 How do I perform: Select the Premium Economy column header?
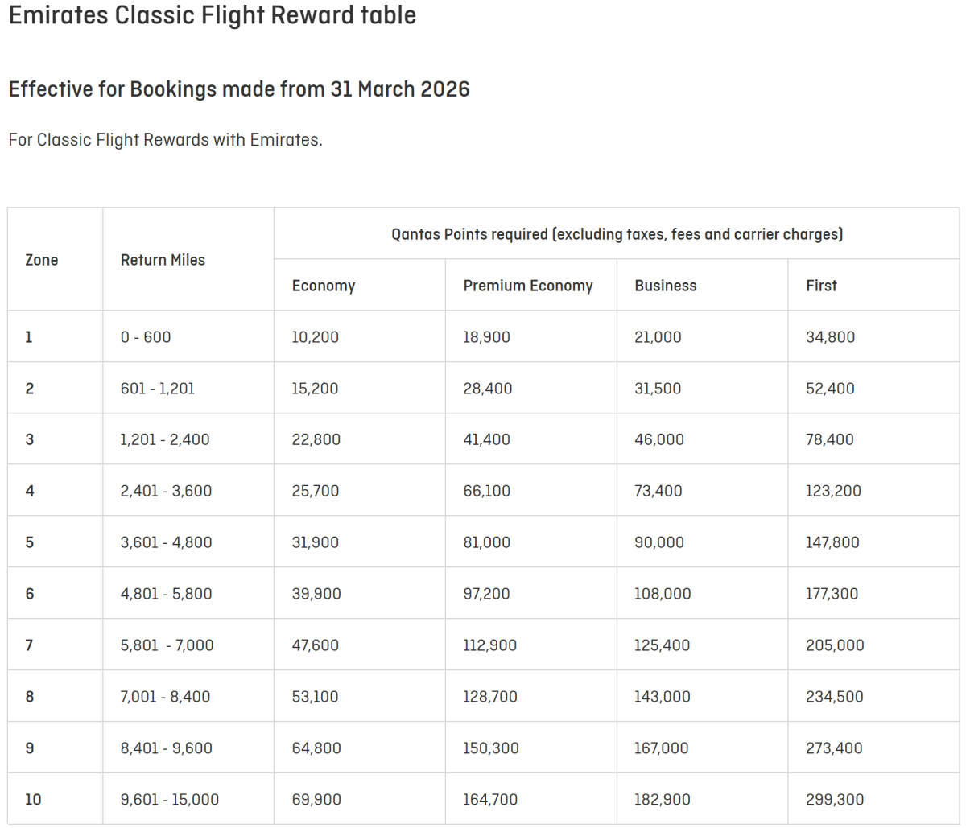point(528,286)
